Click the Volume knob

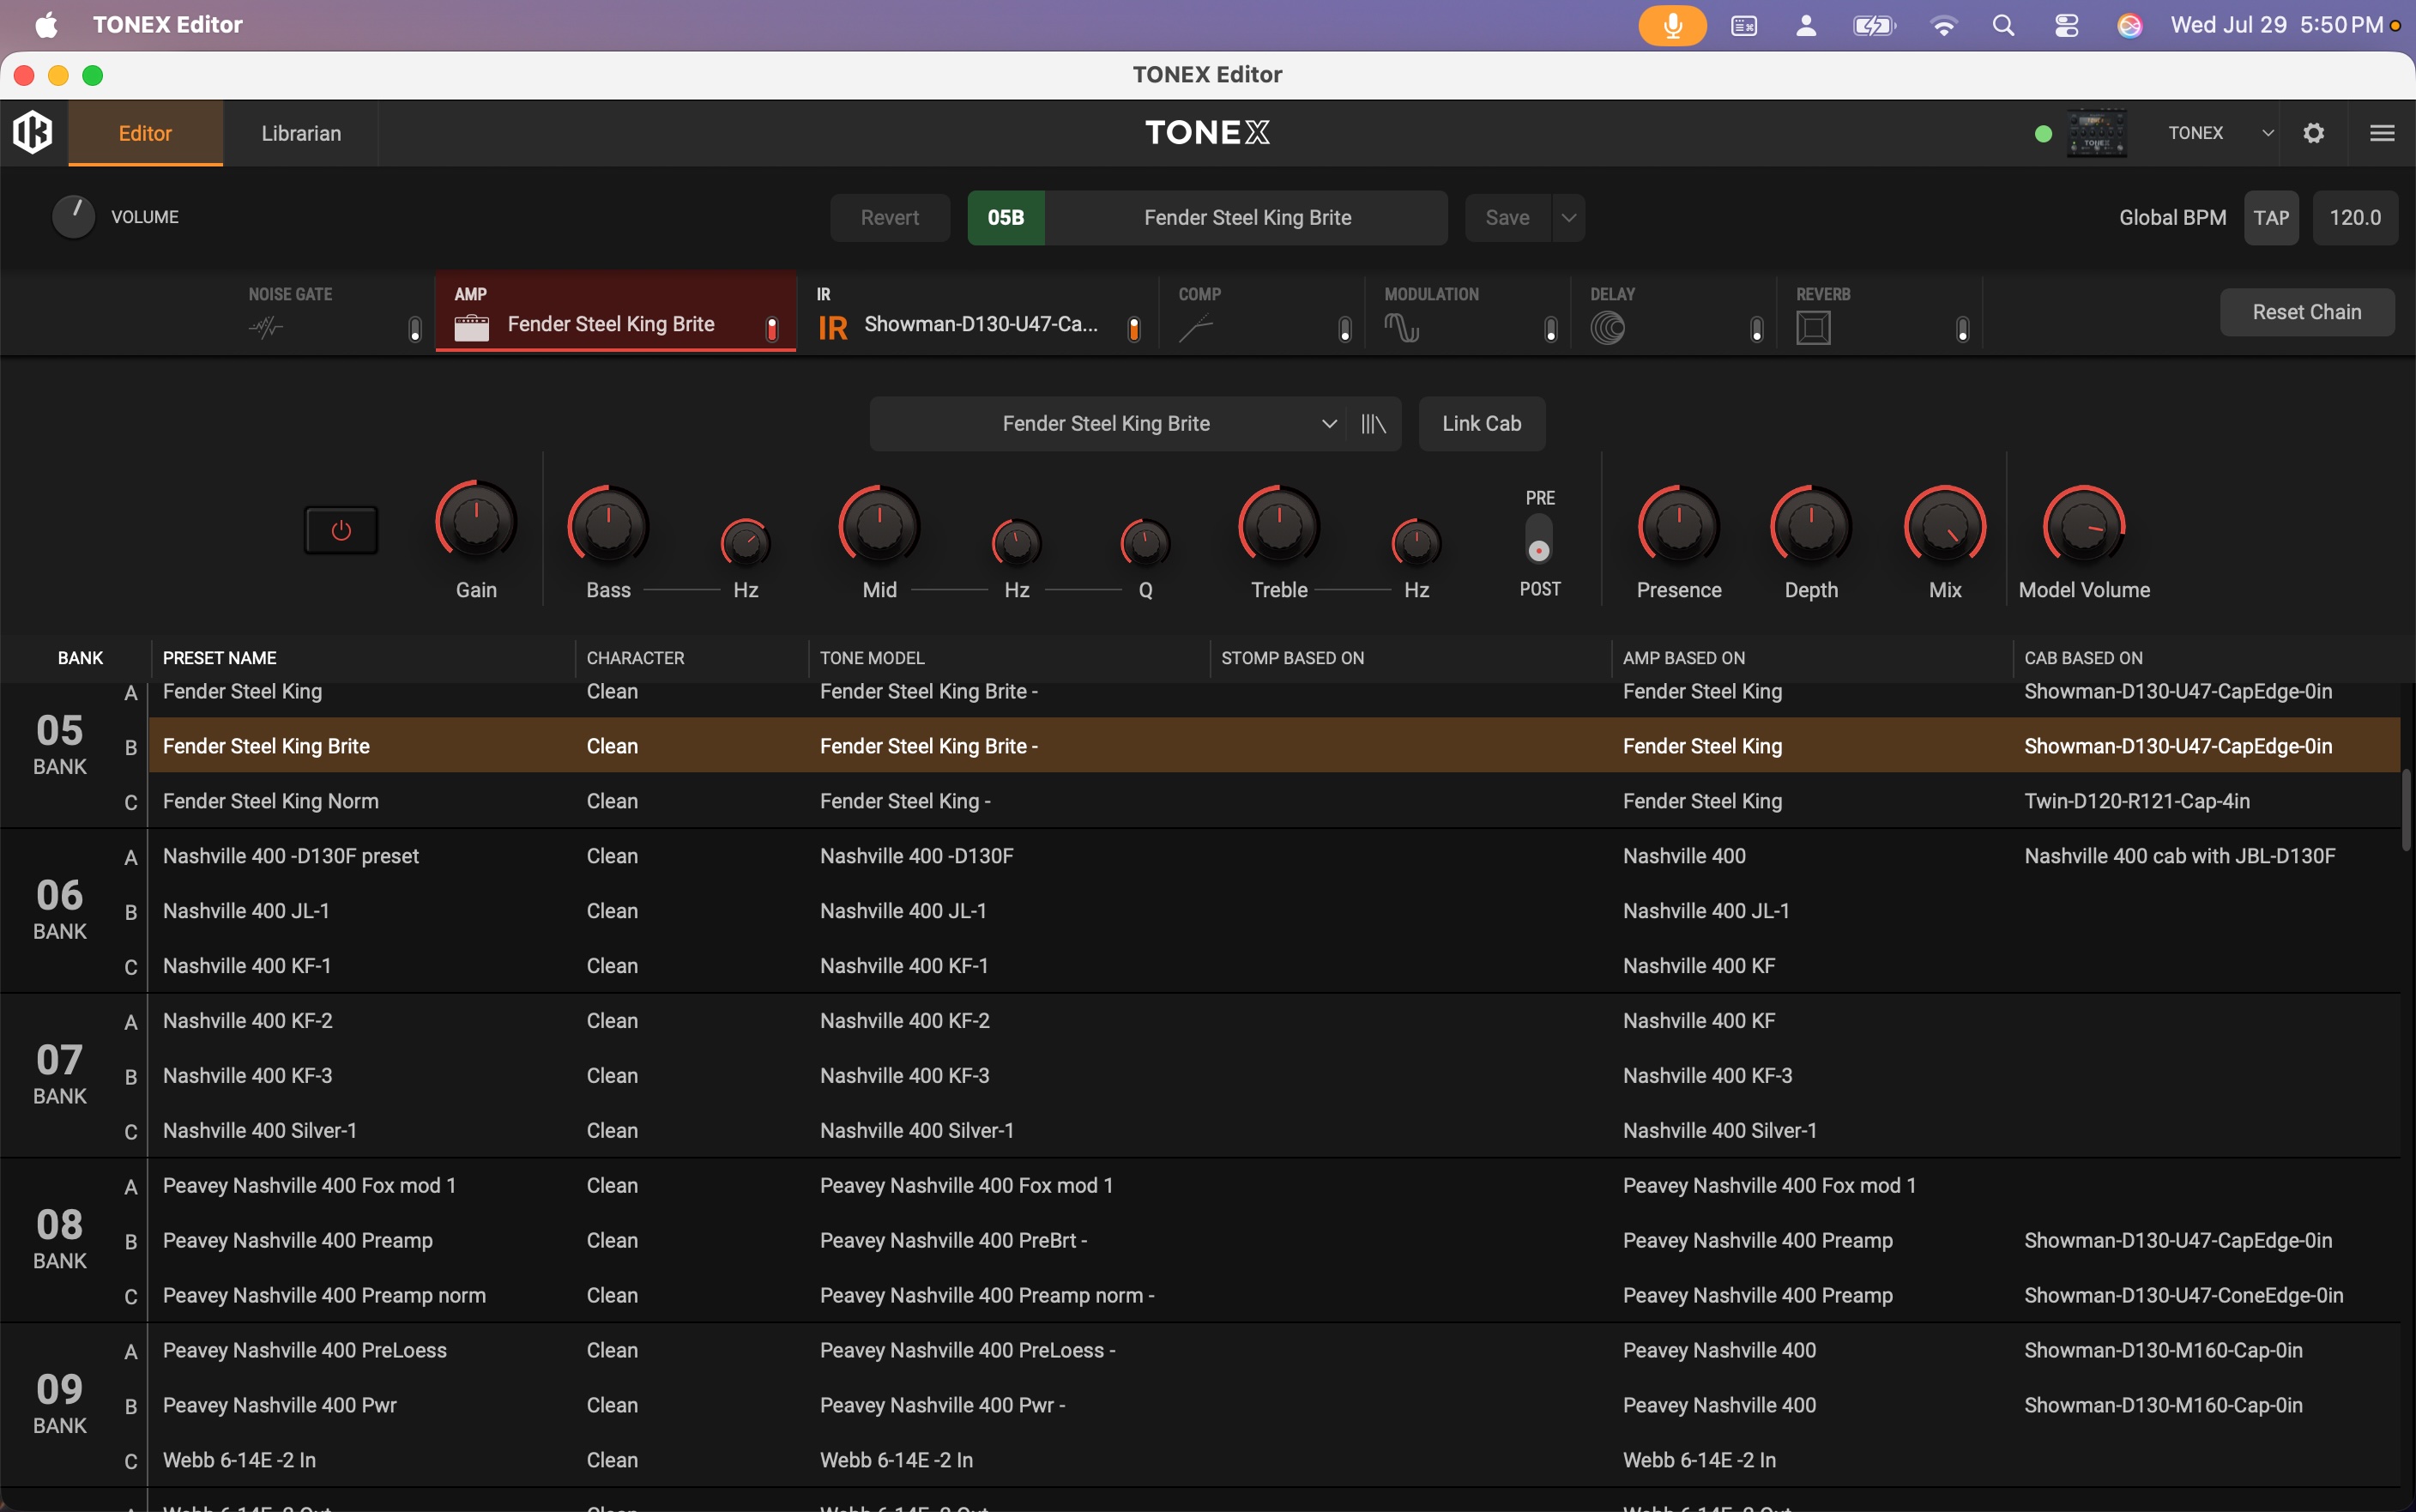click(x=73, y=217)
